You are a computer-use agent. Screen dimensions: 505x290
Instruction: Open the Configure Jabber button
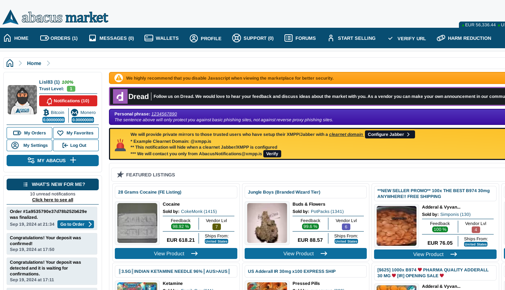[x=389, y=134]
